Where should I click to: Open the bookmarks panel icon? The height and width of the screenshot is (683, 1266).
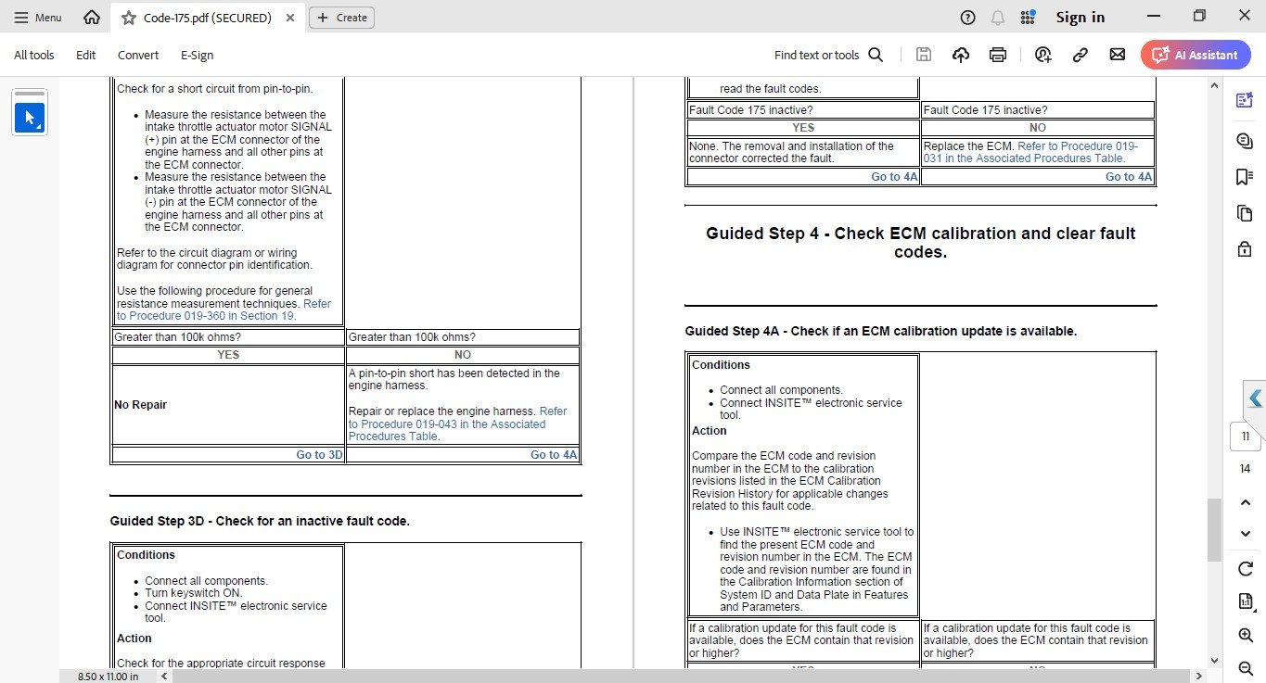[x=1245, y=176]
